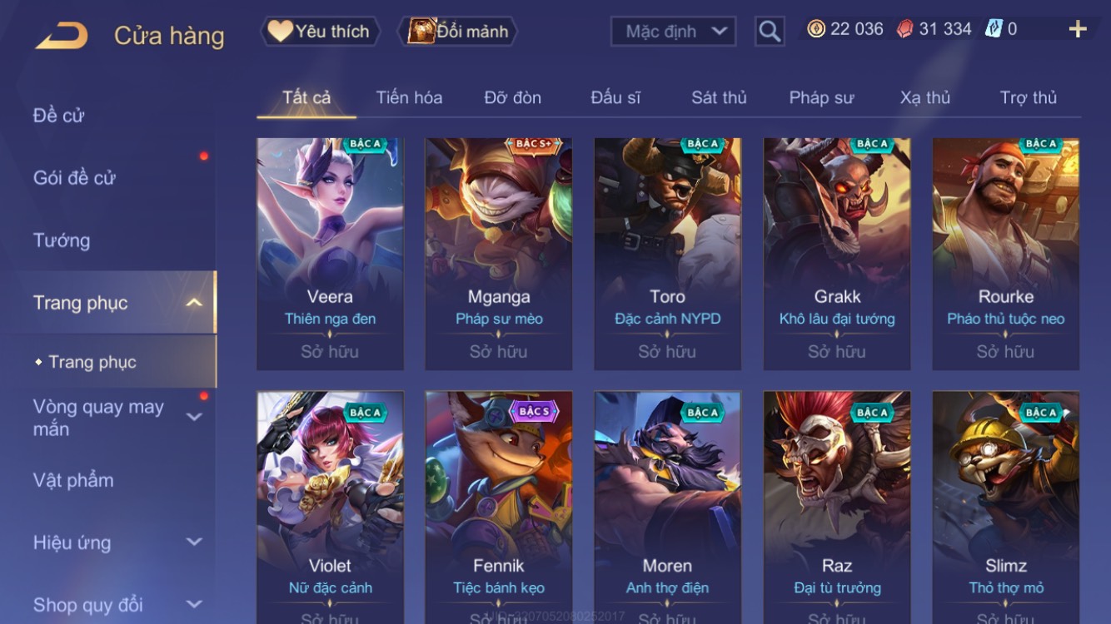Click the back arrow icon
Viewport: 1111px width, 624px height.
point(62,36)
